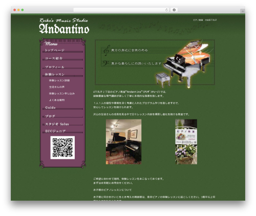Click the お子様のピアノレッスンについて text line
The image size is (256, 216).
pos(113,190)
